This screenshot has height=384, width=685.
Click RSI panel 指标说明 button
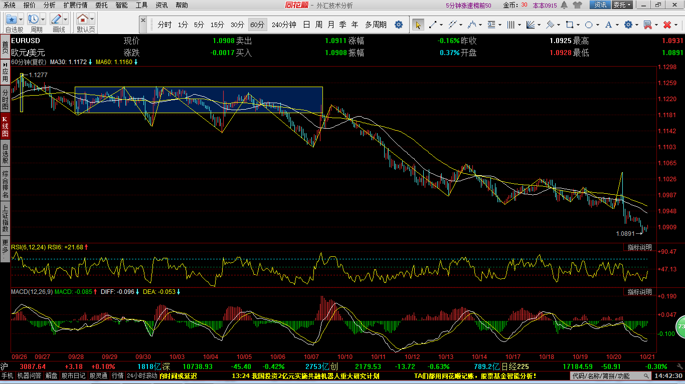click(640, 248)
